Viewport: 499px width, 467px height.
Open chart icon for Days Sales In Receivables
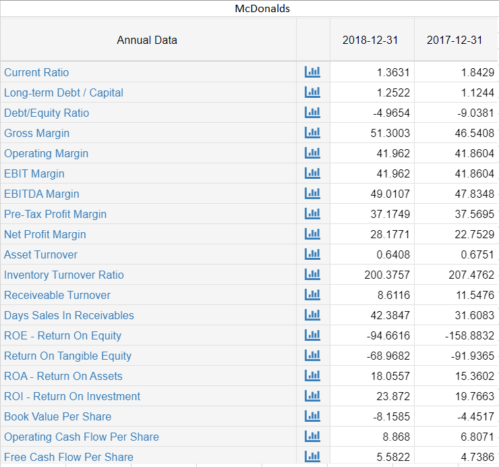point(312,314)
